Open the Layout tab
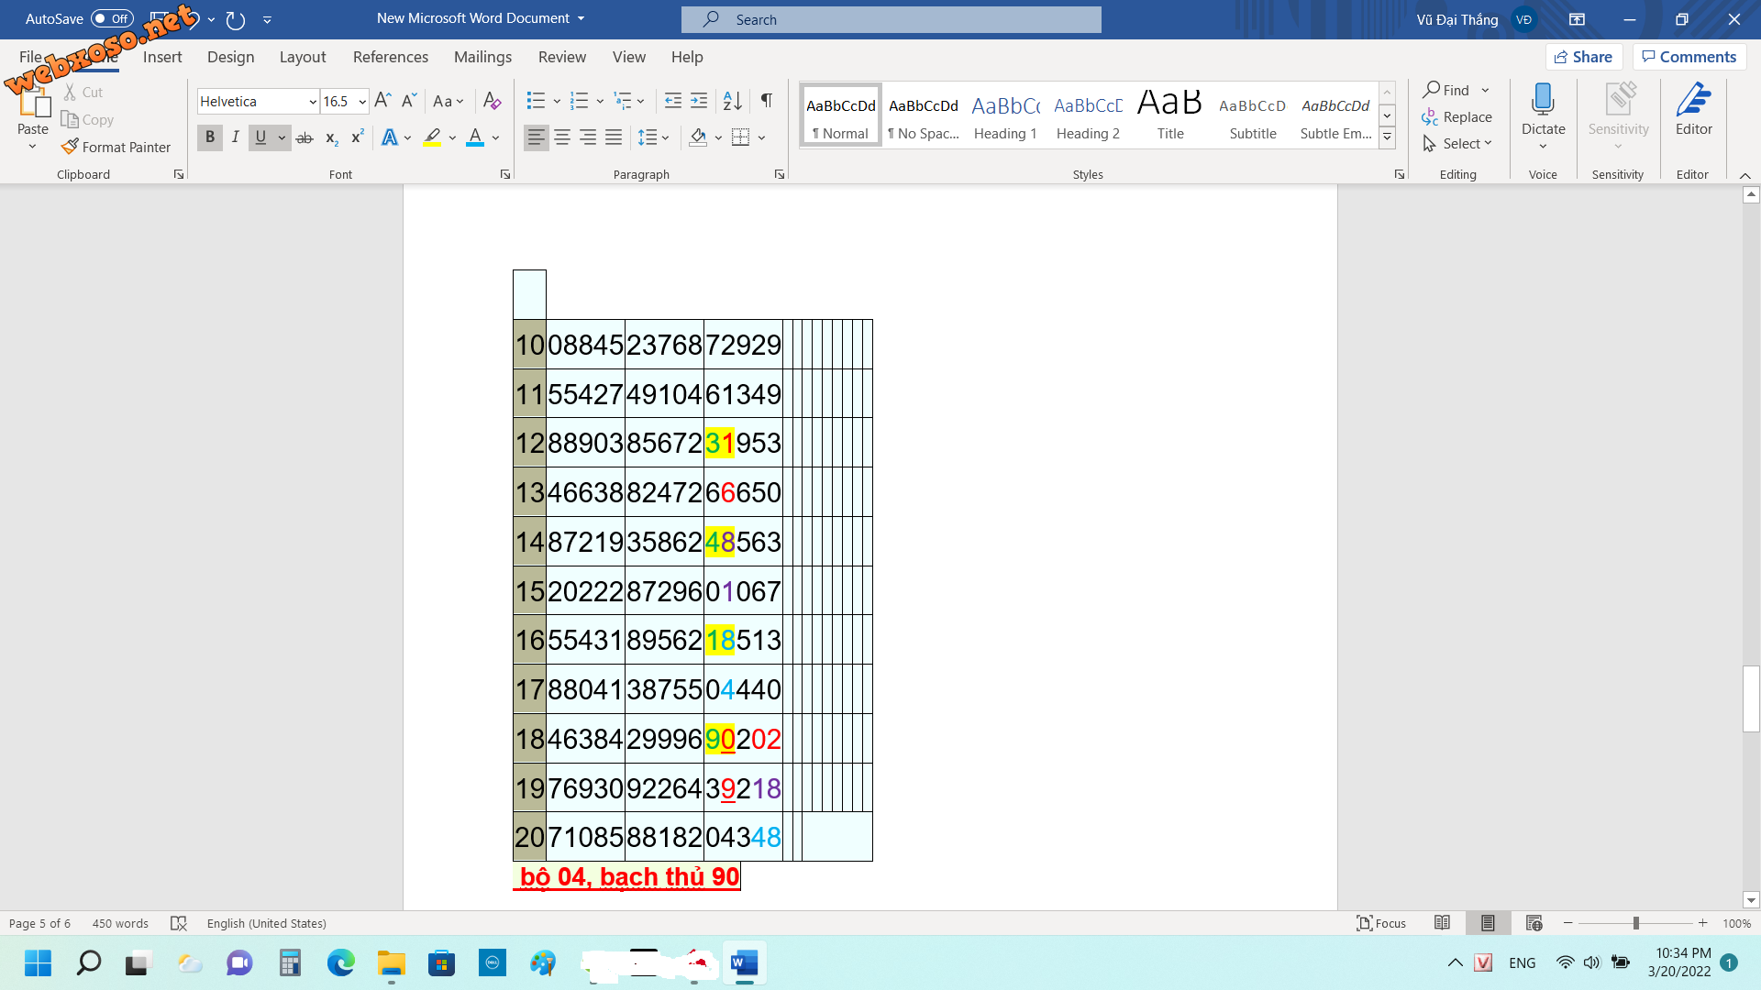 (303, 57)
